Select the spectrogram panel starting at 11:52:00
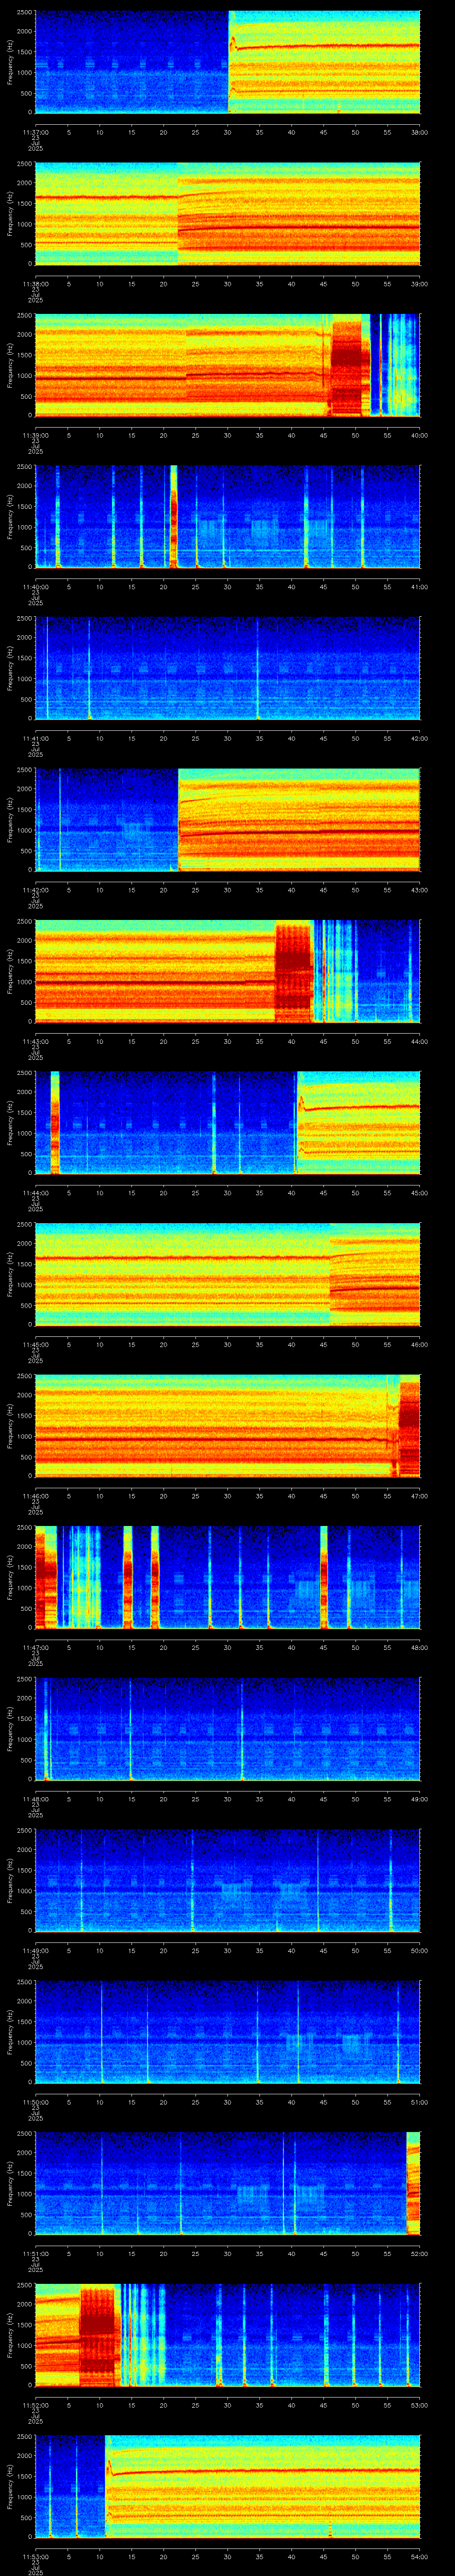Screen dimensions: 455x2576 [x=227, y=2335]
